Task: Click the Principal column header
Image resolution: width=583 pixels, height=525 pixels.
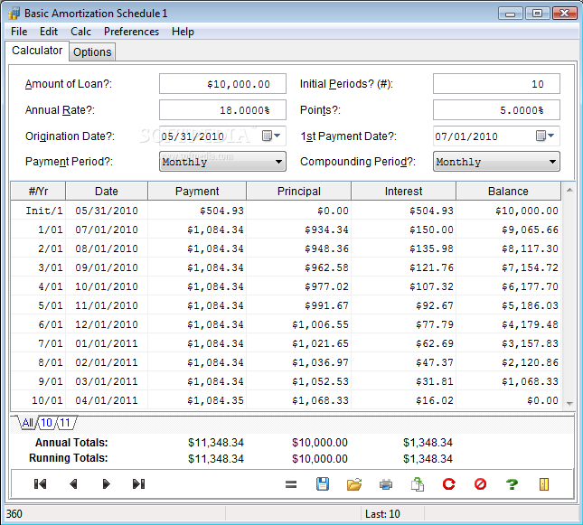Action: coord(299,191)
